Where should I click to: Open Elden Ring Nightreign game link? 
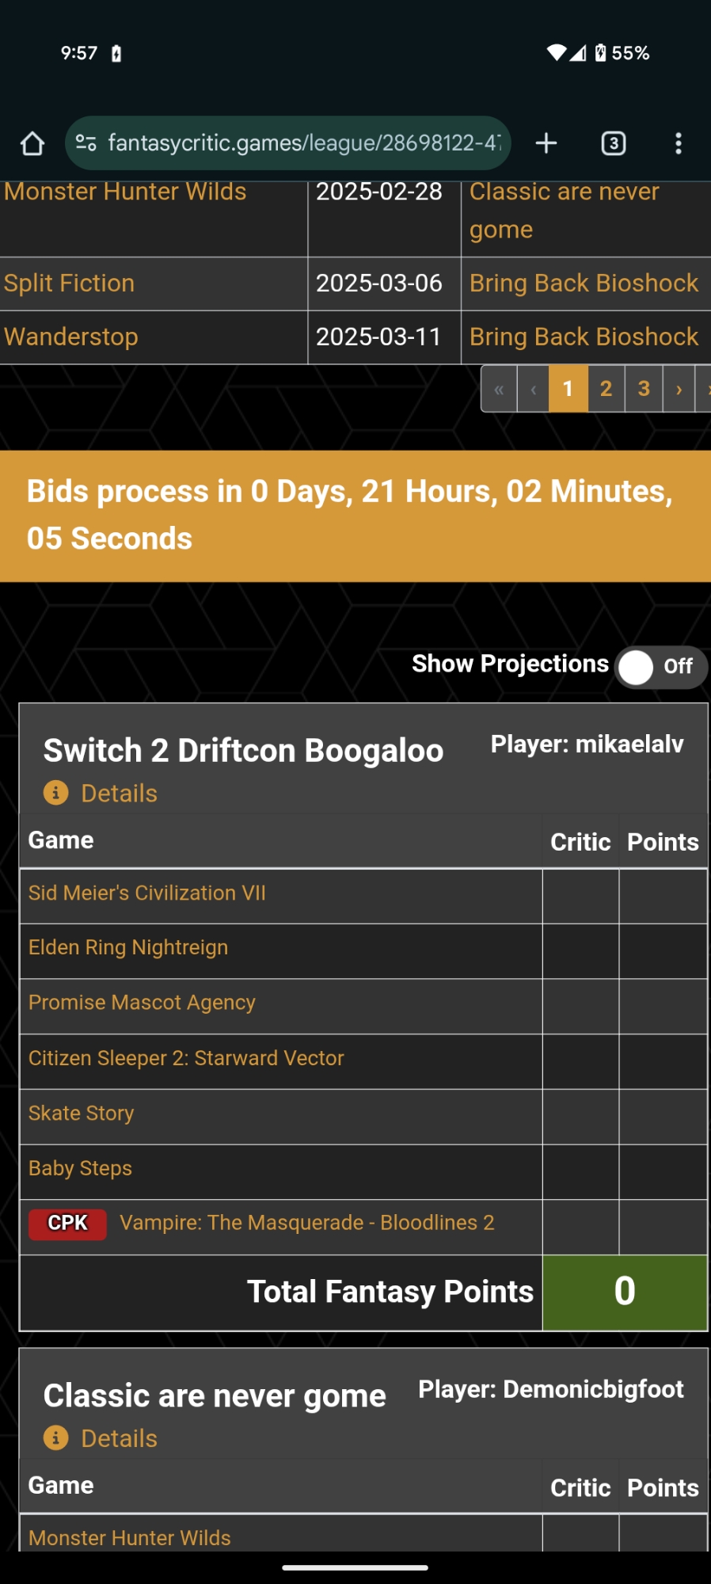(x=128, y=947)
